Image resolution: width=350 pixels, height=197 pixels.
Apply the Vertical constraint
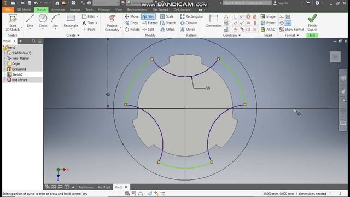pos(255,23)
